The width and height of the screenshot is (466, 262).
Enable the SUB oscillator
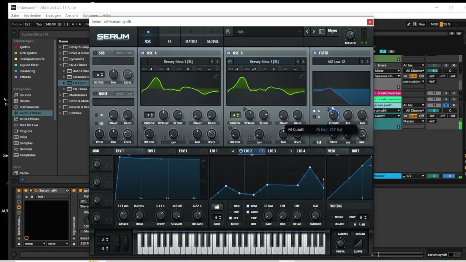click(x=95, y=53)
